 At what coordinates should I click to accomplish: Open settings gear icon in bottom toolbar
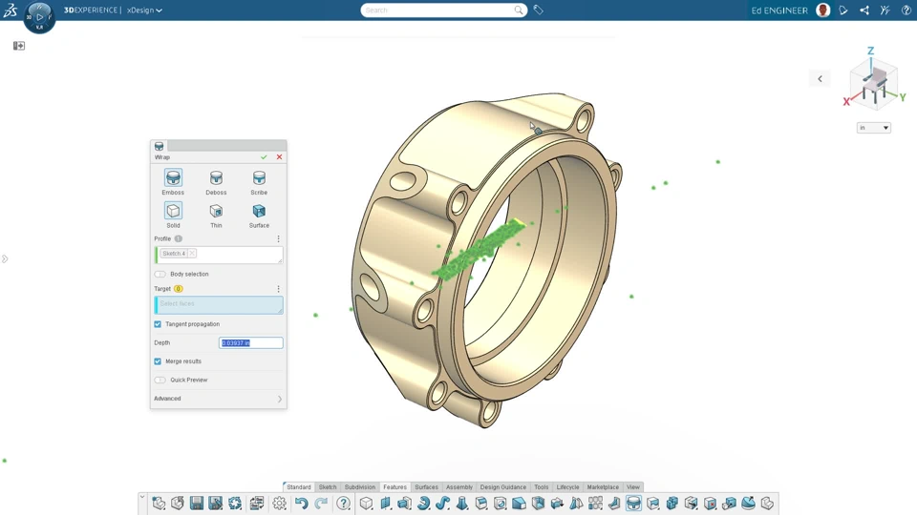tap(279, 504)
